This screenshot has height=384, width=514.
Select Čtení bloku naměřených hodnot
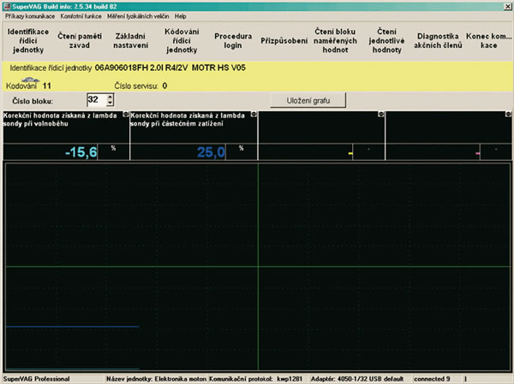pyautogui.click(x=335, y=41)
